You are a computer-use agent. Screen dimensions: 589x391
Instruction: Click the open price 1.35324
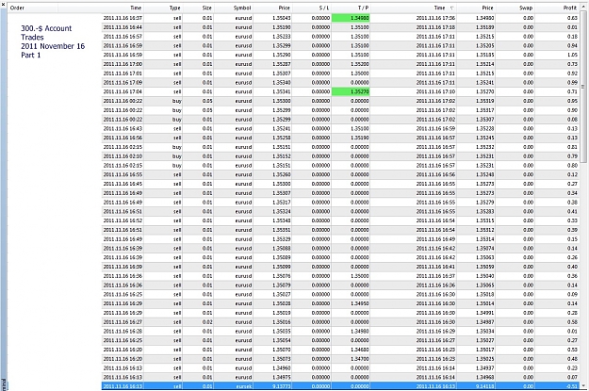[282, 211]
